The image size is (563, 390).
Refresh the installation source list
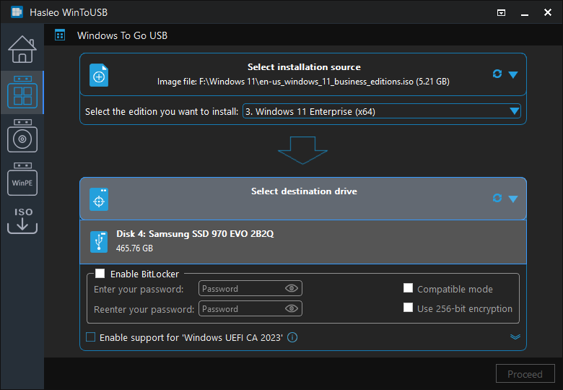[x=497, y=74]
